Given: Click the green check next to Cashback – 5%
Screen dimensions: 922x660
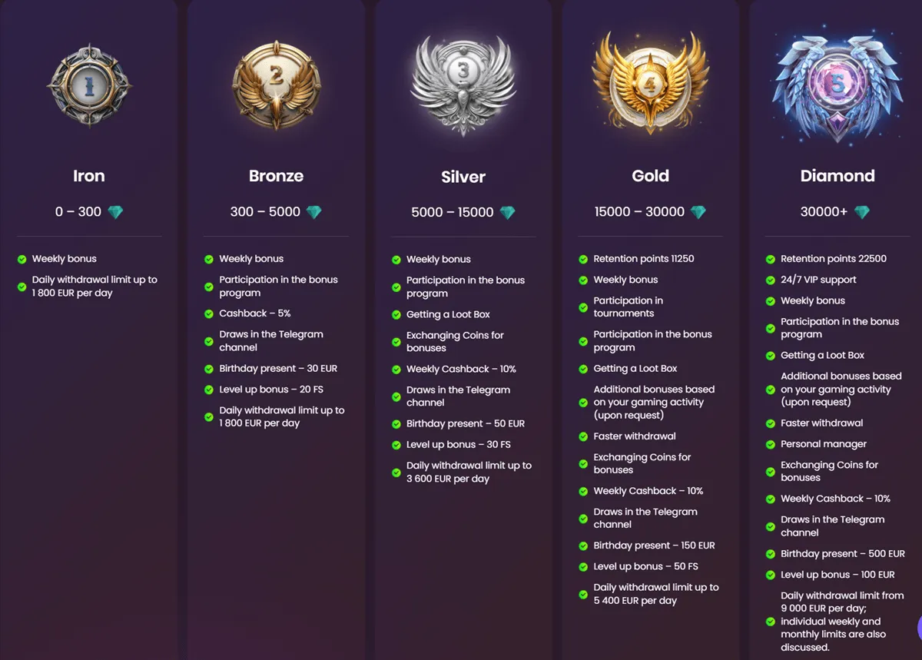Looking at the screenshot, I should click(209, 313).
